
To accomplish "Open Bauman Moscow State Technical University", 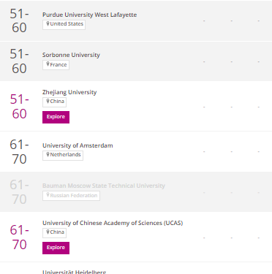I will [x=104, y=186].
